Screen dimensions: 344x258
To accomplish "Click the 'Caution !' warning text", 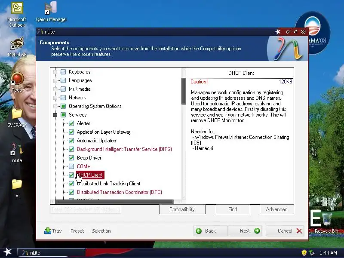I will pos(200,82).
